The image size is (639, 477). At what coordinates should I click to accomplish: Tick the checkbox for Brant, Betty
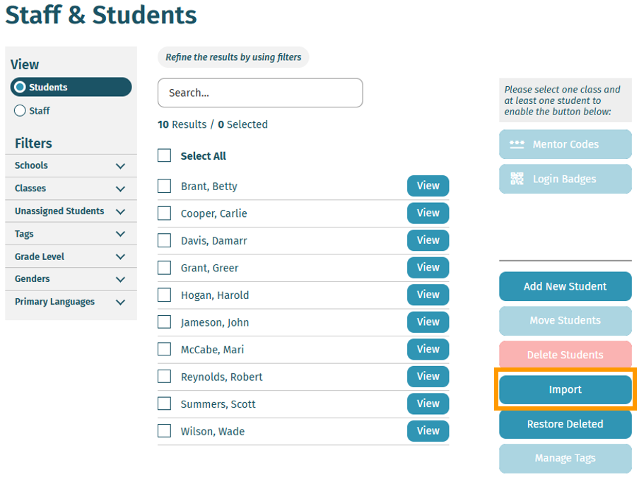164,186
